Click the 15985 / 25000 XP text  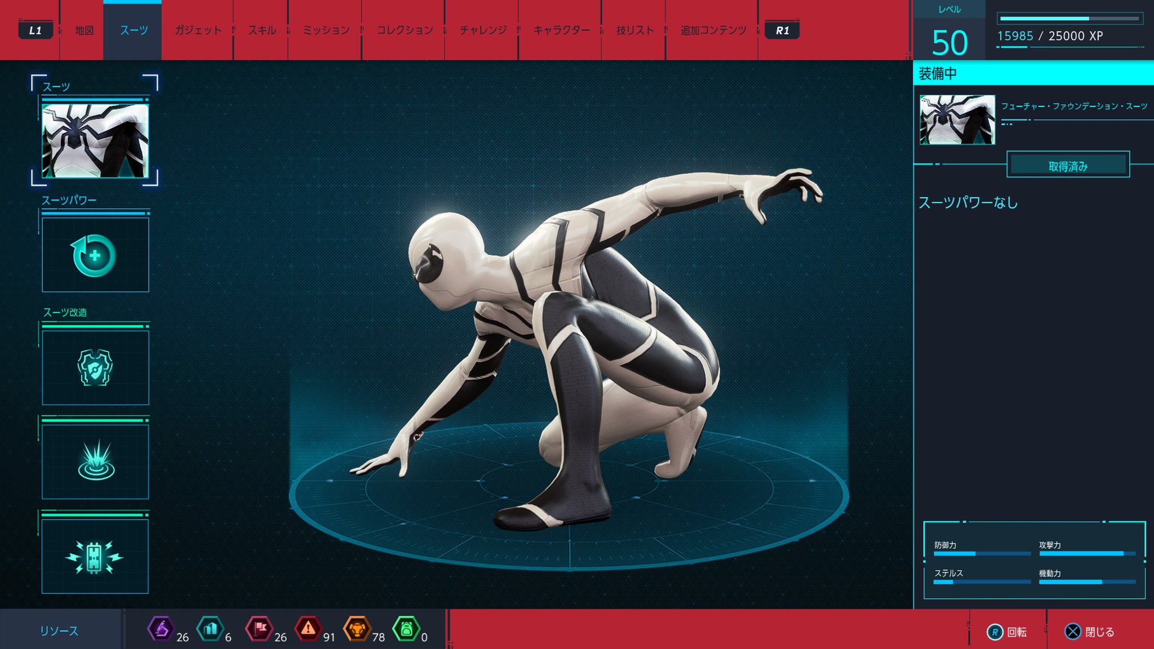pos(1050,36)
